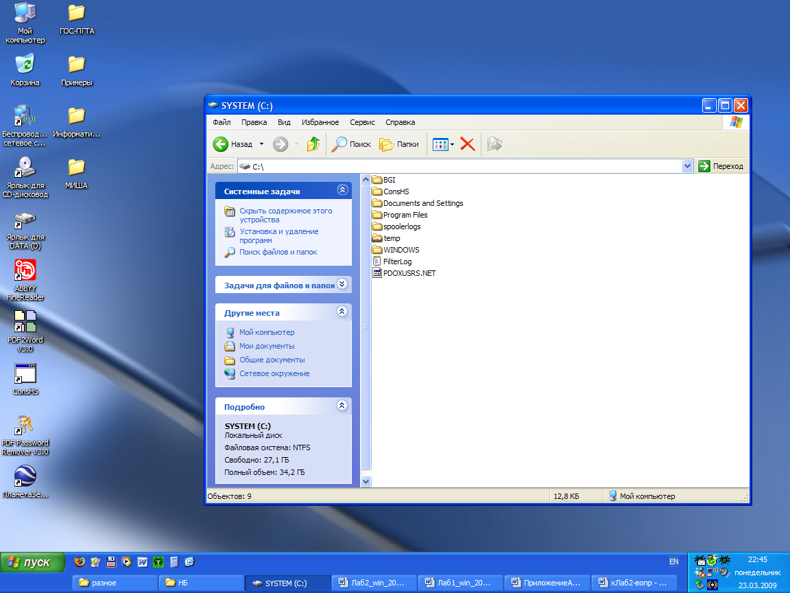Open the Назад history dropdown arrow
This screenshot has width=790, height=593.
tap(261, 144)
